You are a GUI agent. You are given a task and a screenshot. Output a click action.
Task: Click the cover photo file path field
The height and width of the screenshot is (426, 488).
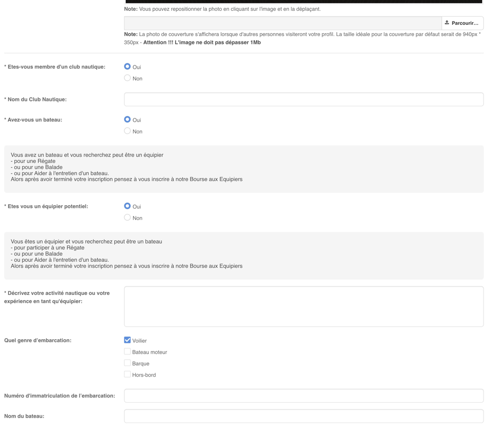(283, 23)
